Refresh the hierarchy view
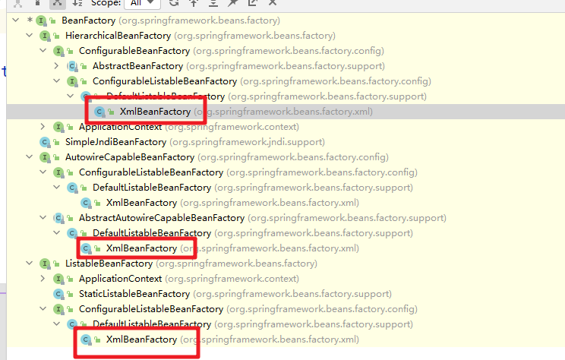The width and height of the screenshot is (565, 360). tap(174, 3)
